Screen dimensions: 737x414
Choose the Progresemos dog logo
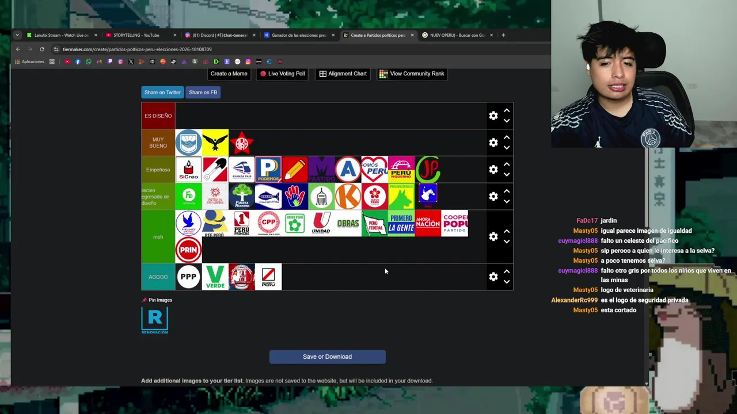tap(401, 196)
